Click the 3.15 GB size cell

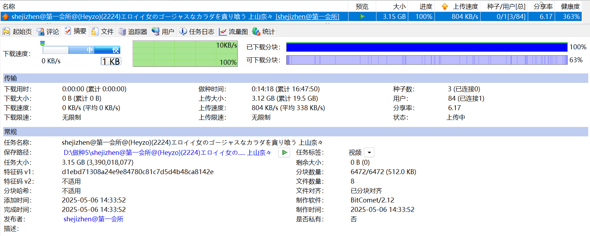click(x=394, y=16)
